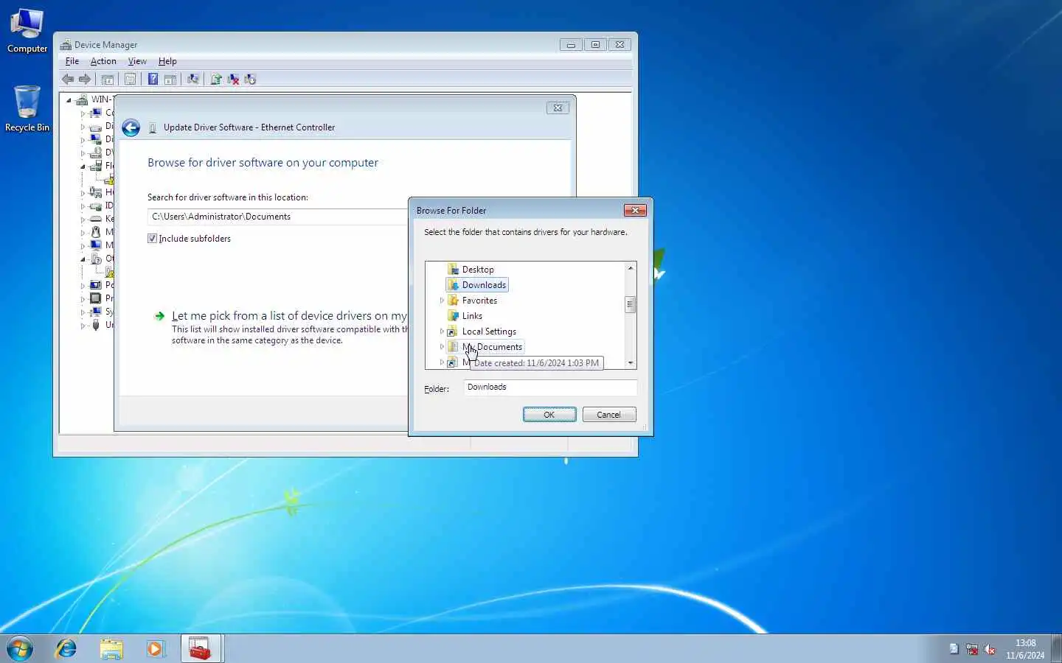Launch Internet Explorer from the taskbar
Image resolution: width=1062 pixels, height=663 pixels.
66,649
